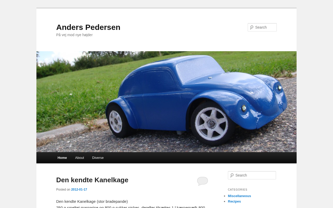333x208 pixels.
Task: Click the blue car header image
Action: [x=166, y=102]
